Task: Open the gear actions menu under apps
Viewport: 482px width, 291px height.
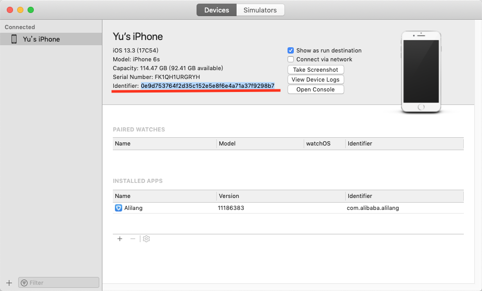Action: click(146, 239)
